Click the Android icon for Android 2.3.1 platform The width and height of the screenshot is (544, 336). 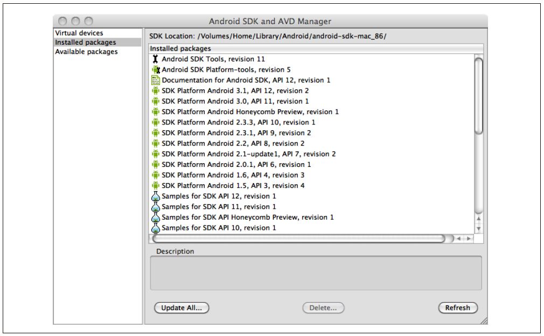pos(156,133)
